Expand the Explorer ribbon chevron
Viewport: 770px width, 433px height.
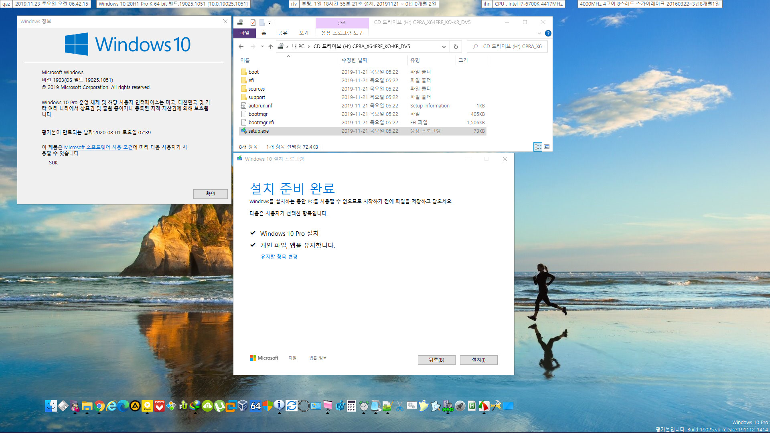pos(539,33)
